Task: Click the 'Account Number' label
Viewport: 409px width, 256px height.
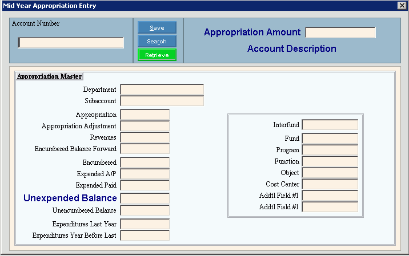Action: 36,23
